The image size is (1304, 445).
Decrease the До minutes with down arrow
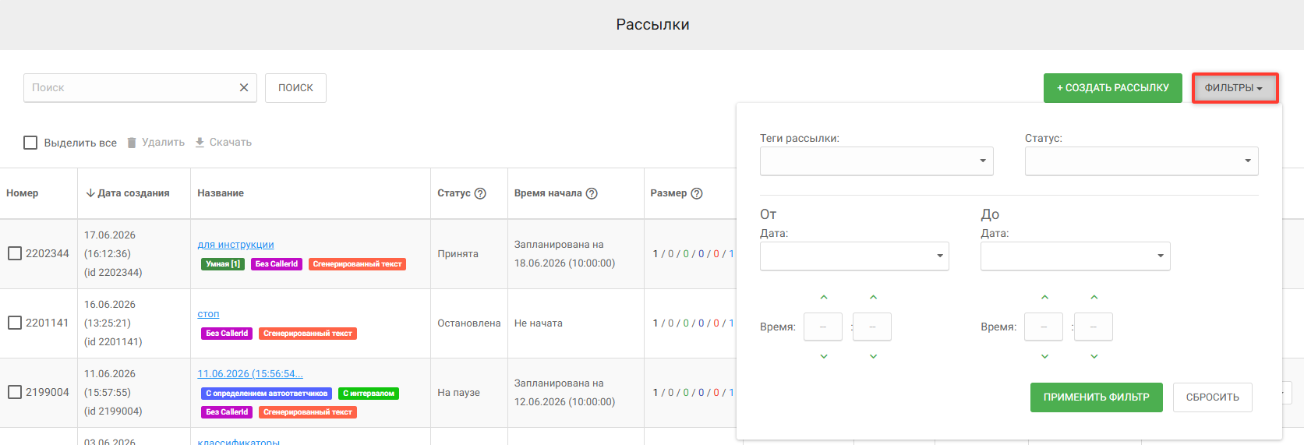pos(1094,356)
